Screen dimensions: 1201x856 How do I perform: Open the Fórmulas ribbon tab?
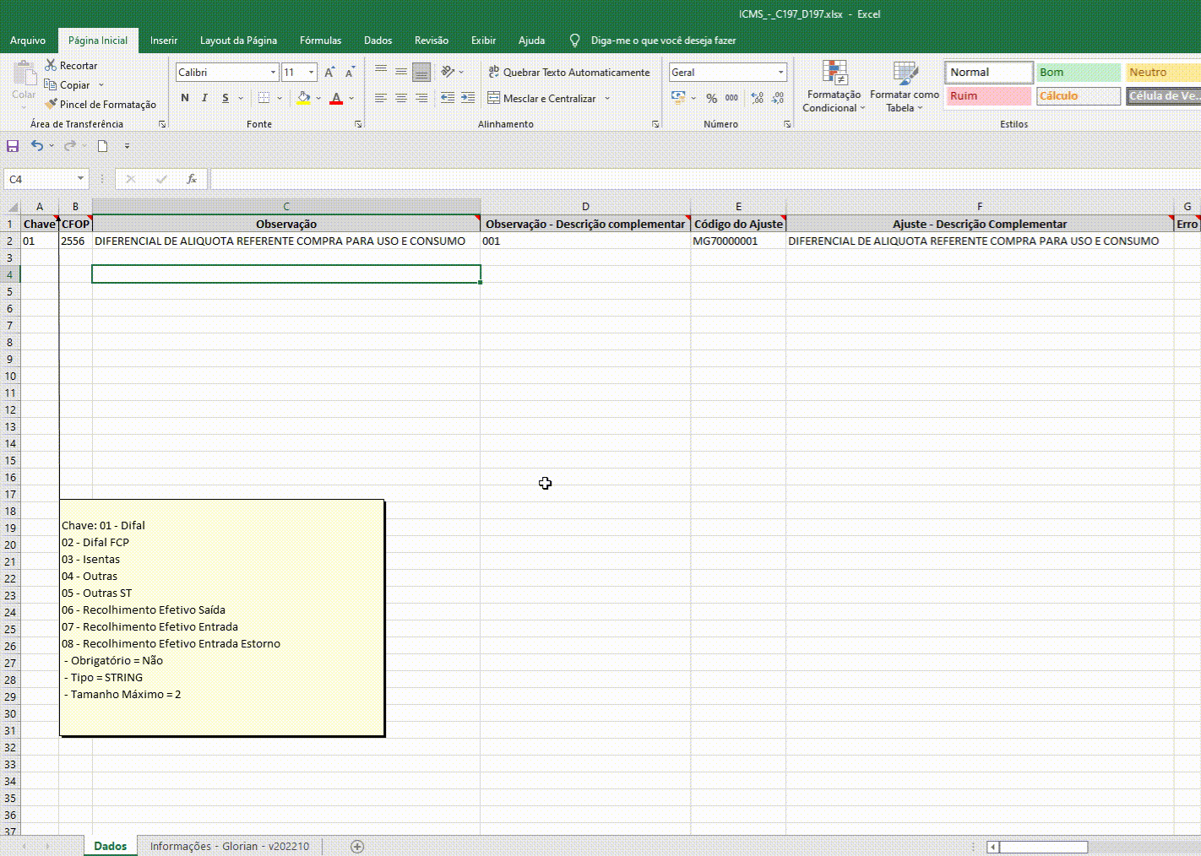click(x=320, y=41)
